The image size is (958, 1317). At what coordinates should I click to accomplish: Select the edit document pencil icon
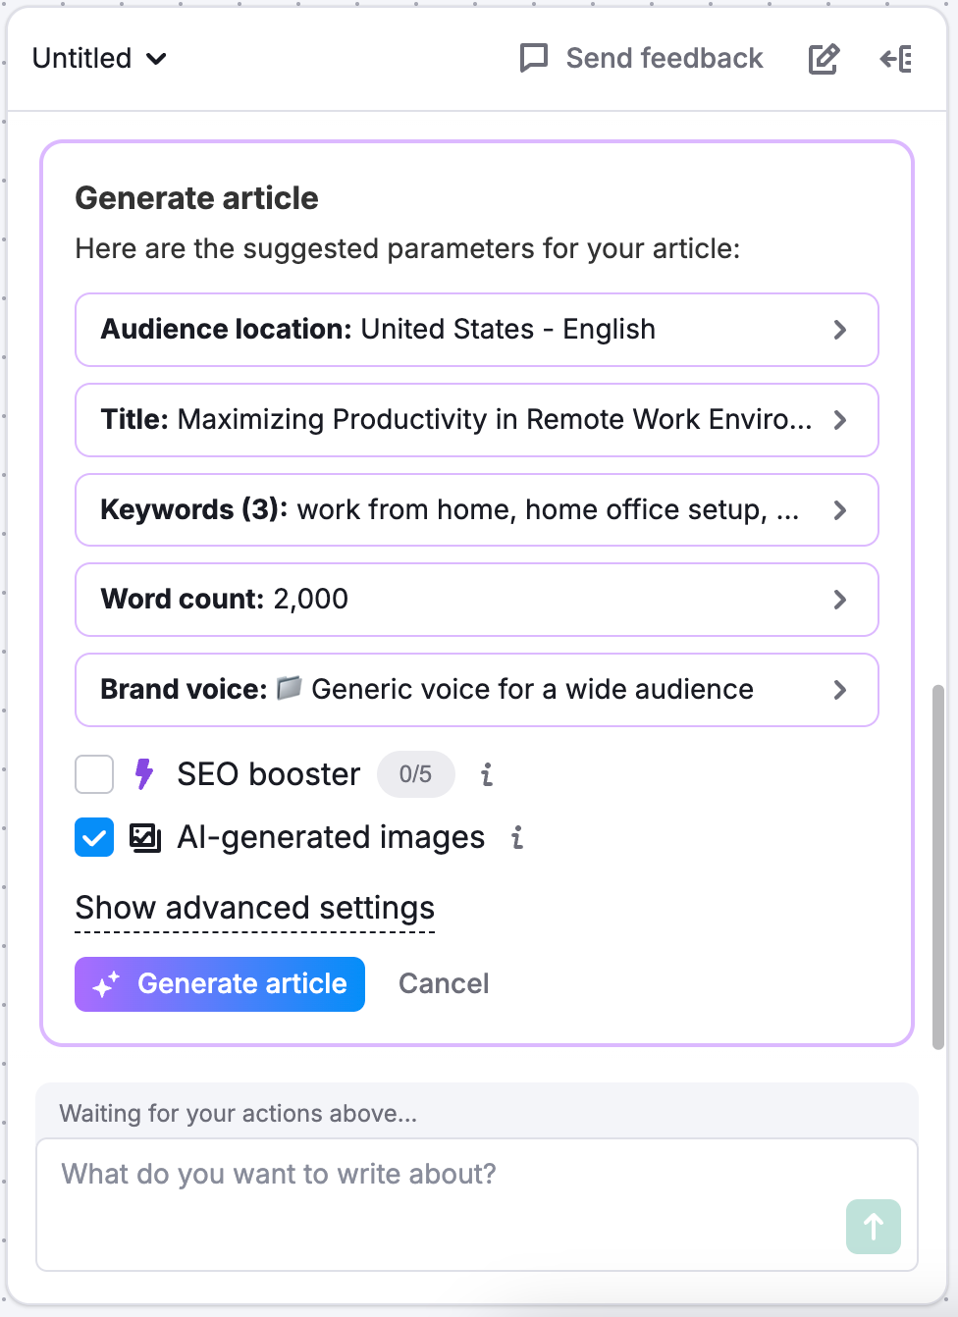[x=824, y=59]
